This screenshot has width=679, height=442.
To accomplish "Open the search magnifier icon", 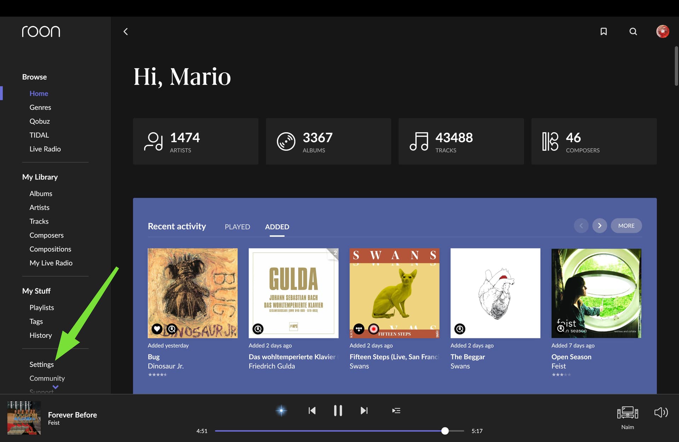I will point(633,31).
